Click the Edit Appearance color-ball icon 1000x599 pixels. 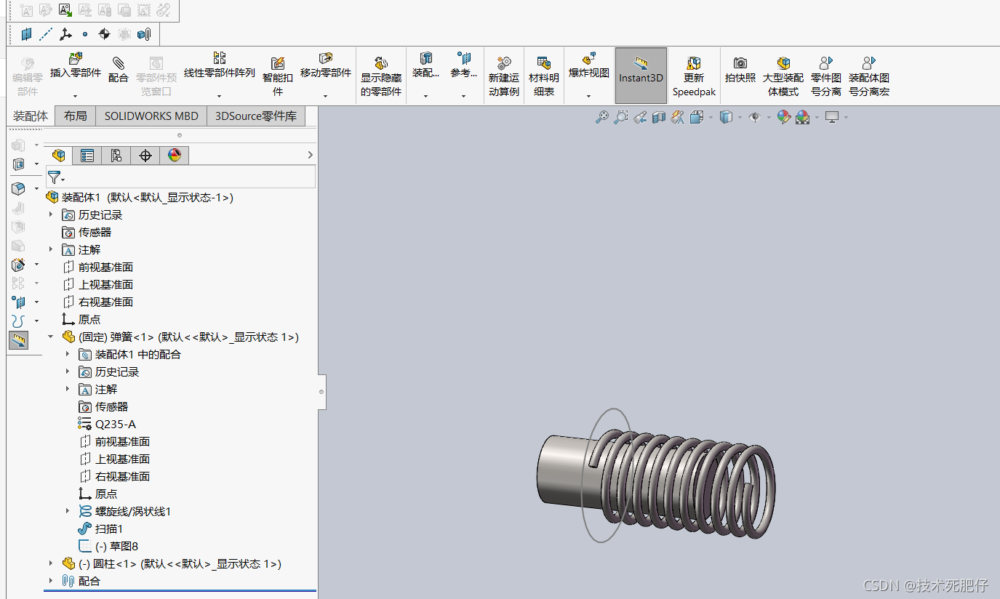[x=783, y=117]
